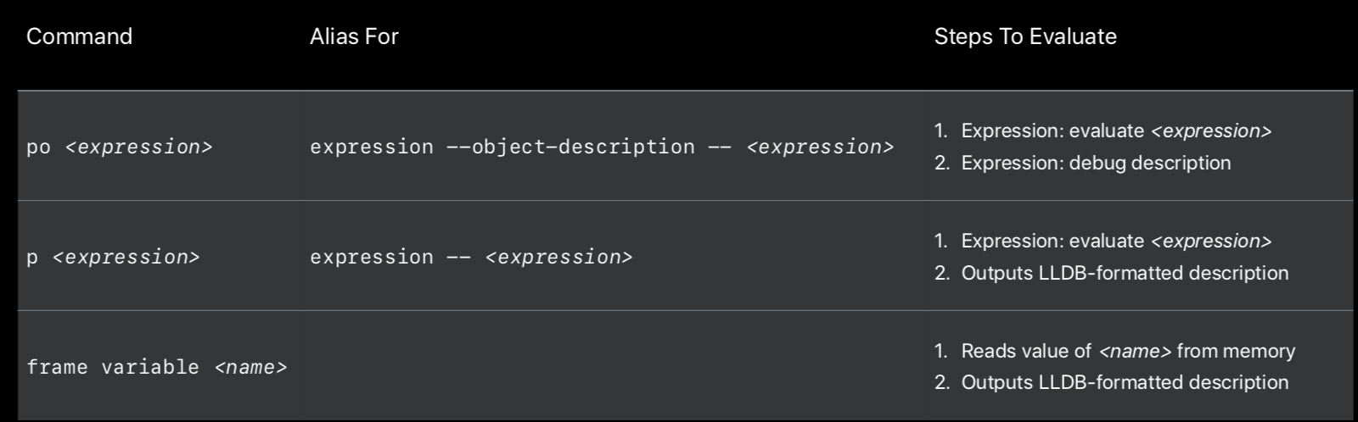Click the Steps To Evaluate column header
Screen dimensions: 1358x422
click(x=1024, y=36)
